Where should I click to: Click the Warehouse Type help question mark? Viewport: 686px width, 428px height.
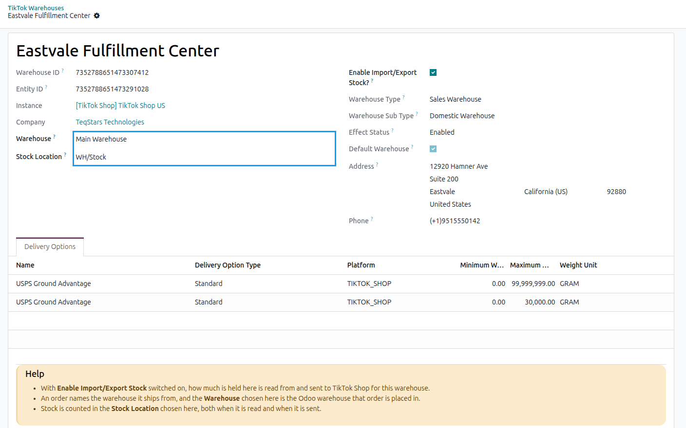tap(403, 97)
